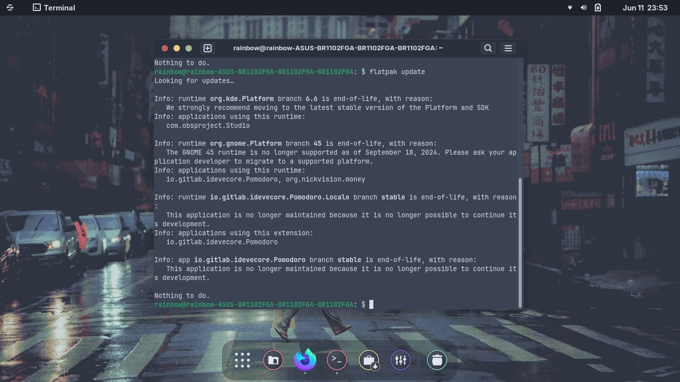
Task: Open the trash icon in the dock
Action: click(437, 360)
